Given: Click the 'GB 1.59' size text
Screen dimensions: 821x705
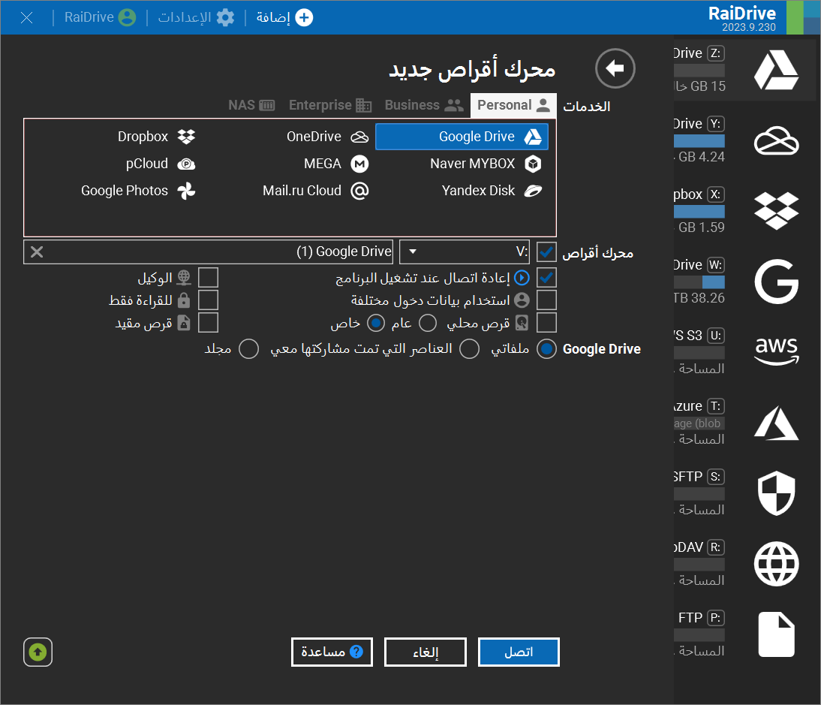Looking at the screenshot, I should [701, 227].
